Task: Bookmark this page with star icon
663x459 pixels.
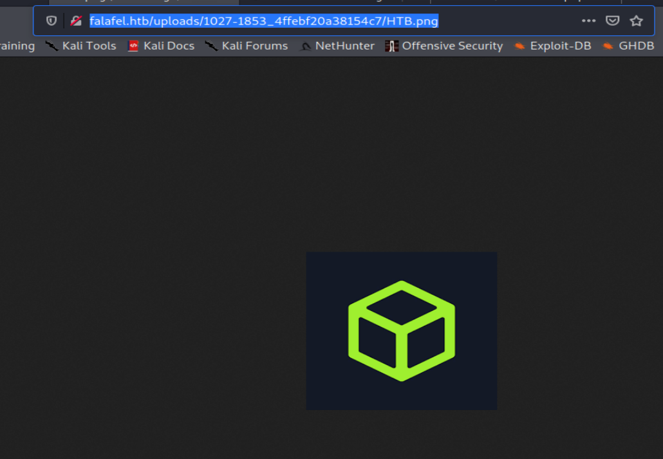Action: tap(636, 21)
